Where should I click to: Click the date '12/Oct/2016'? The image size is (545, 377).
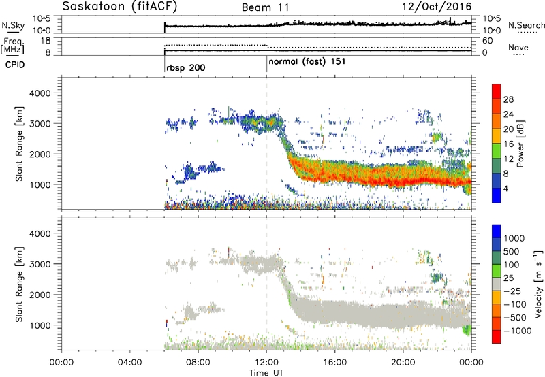coord(437,7)
